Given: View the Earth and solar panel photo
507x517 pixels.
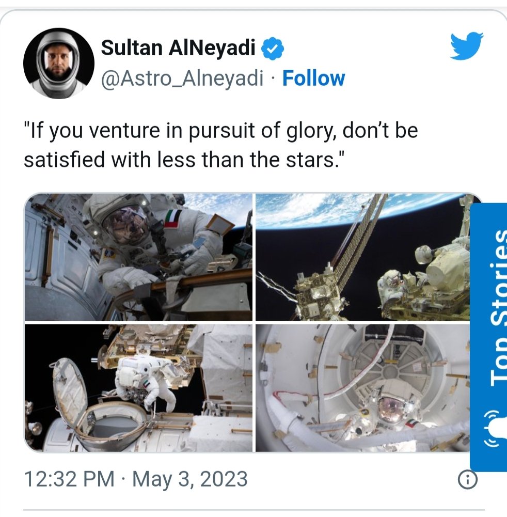Looking at the screenshot, I should 361,256.
